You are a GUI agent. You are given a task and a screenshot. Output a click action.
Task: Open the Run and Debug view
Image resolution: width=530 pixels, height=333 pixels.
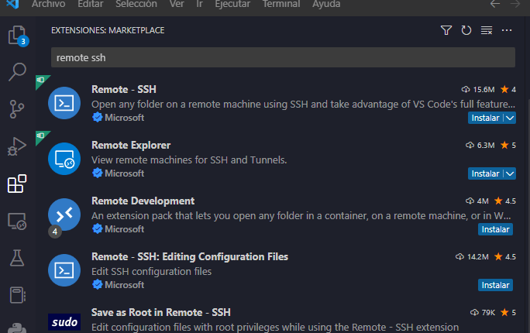tap(16, 146)
